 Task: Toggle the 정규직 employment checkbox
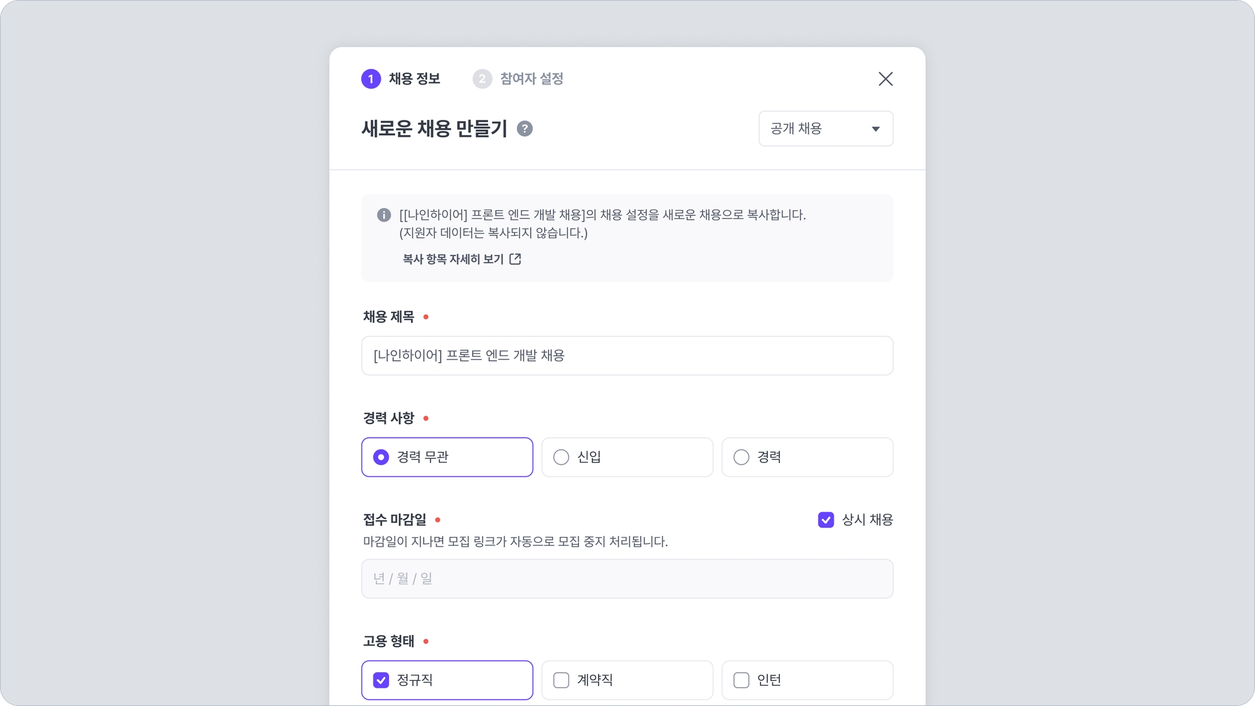tap(447, 680)
